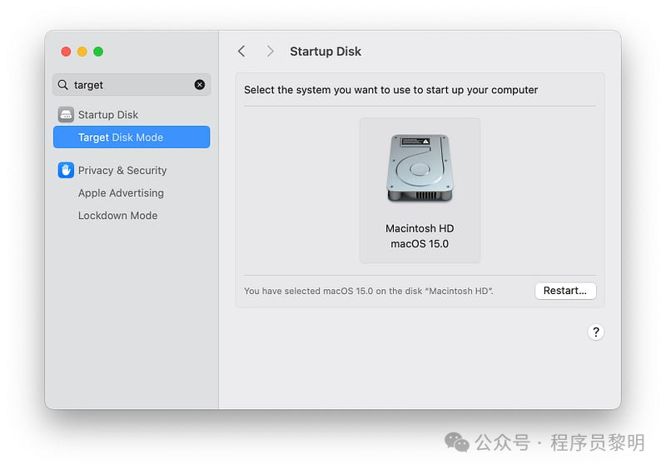
Task: Open Startup Disk in sidebar
Action: [132, 115]
